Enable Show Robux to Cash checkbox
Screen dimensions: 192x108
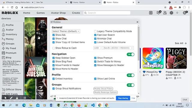(53, 48)
